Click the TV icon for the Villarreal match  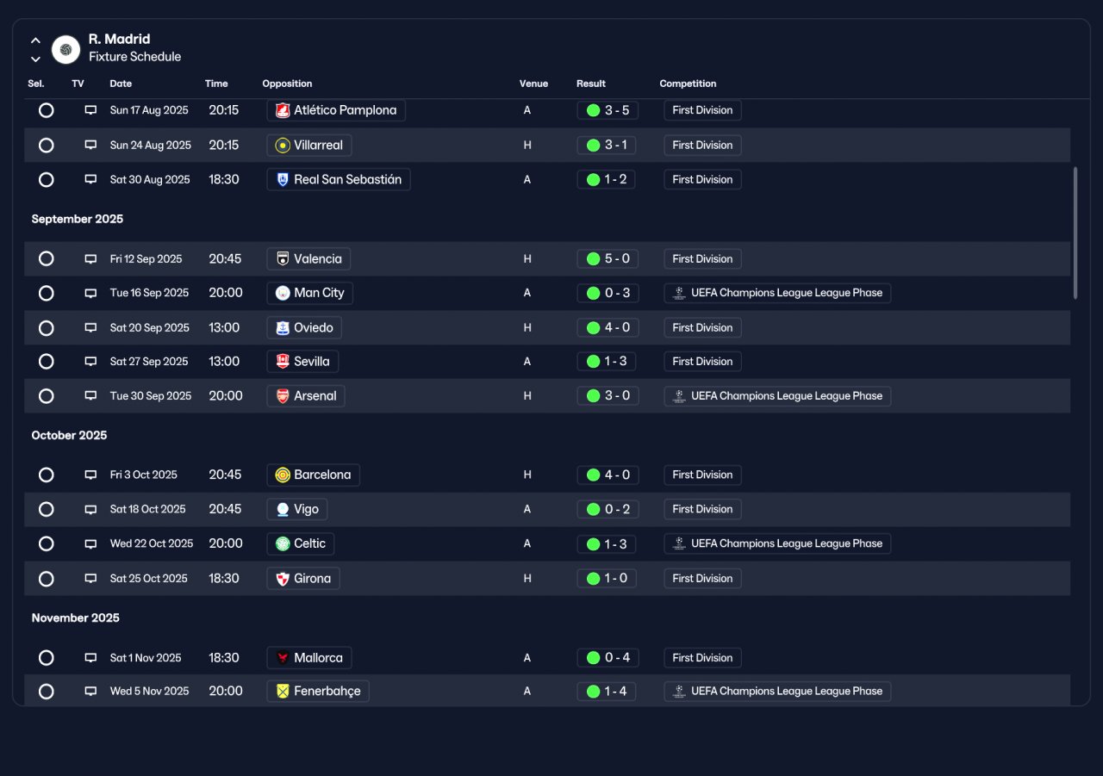click(x=90, y=145)
